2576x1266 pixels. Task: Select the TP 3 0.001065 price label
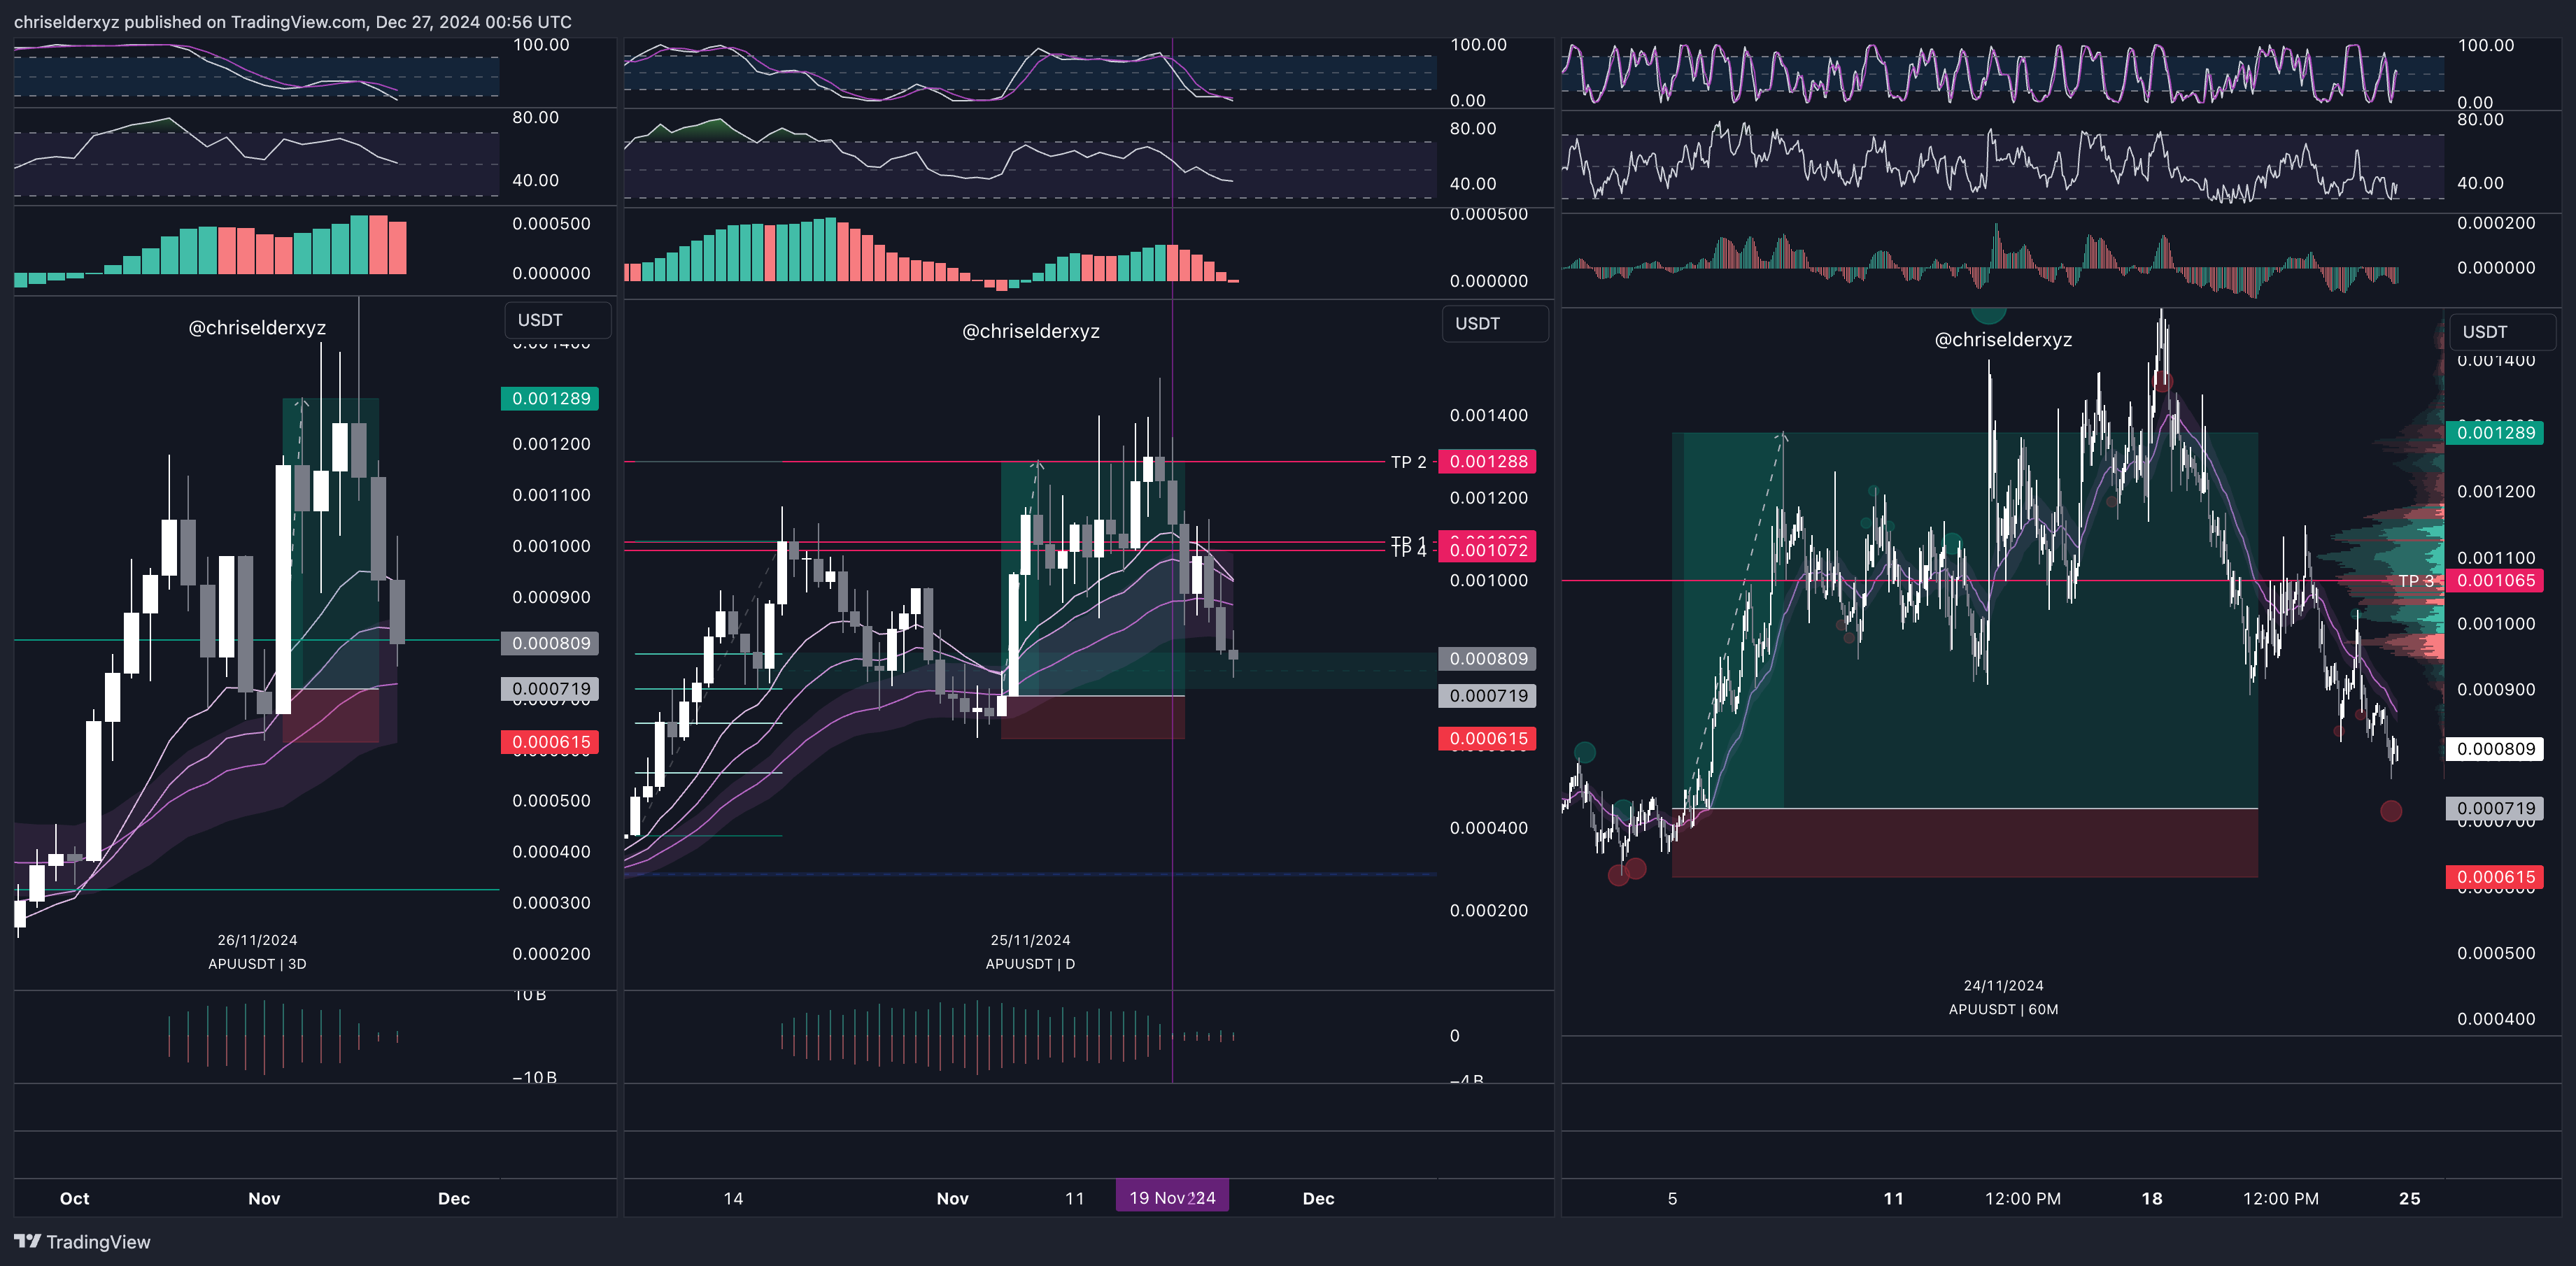click(2495, 580)
